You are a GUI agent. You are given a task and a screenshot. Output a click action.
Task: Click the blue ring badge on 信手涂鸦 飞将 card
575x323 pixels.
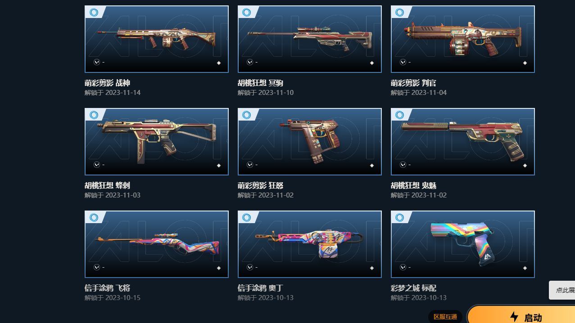pos(94,217)
